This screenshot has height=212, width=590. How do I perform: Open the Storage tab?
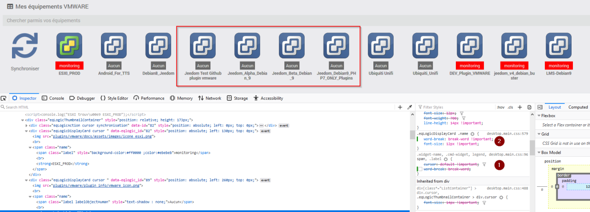[x=237, y=98]
